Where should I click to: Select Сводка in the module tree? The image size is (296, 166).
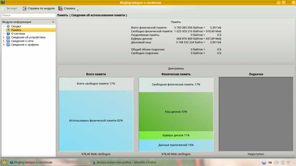(x=16, y=26)
